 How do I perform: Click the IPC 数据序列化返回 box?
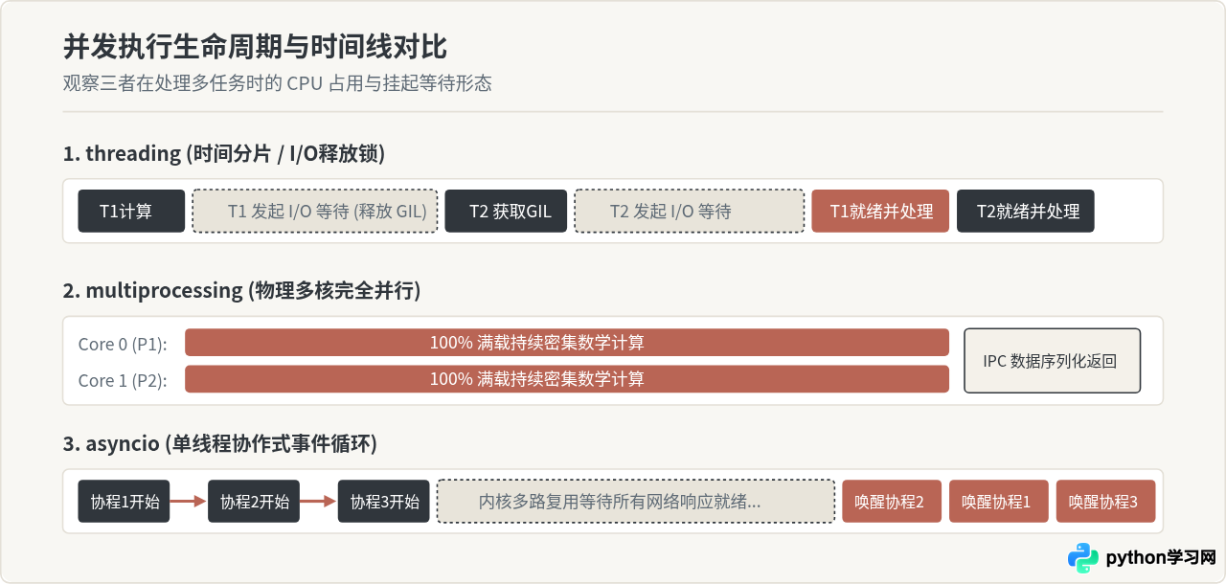pyautogui.click(x=1052, y=361)
